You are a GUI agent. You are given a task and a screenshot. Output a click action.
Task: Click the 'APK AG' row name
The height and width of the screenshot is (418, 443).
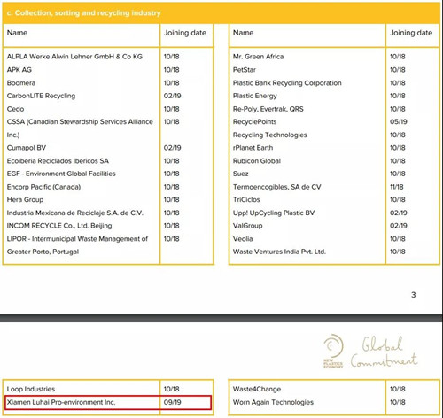[19, 70]
